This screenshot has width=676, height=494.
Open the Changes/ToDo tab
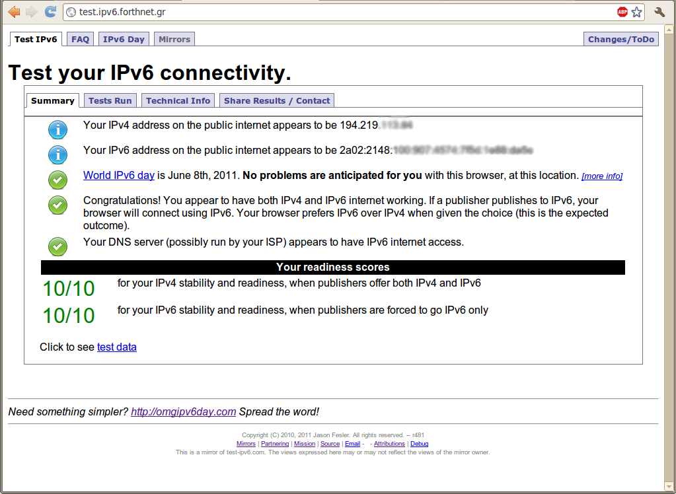coord(620,40)
